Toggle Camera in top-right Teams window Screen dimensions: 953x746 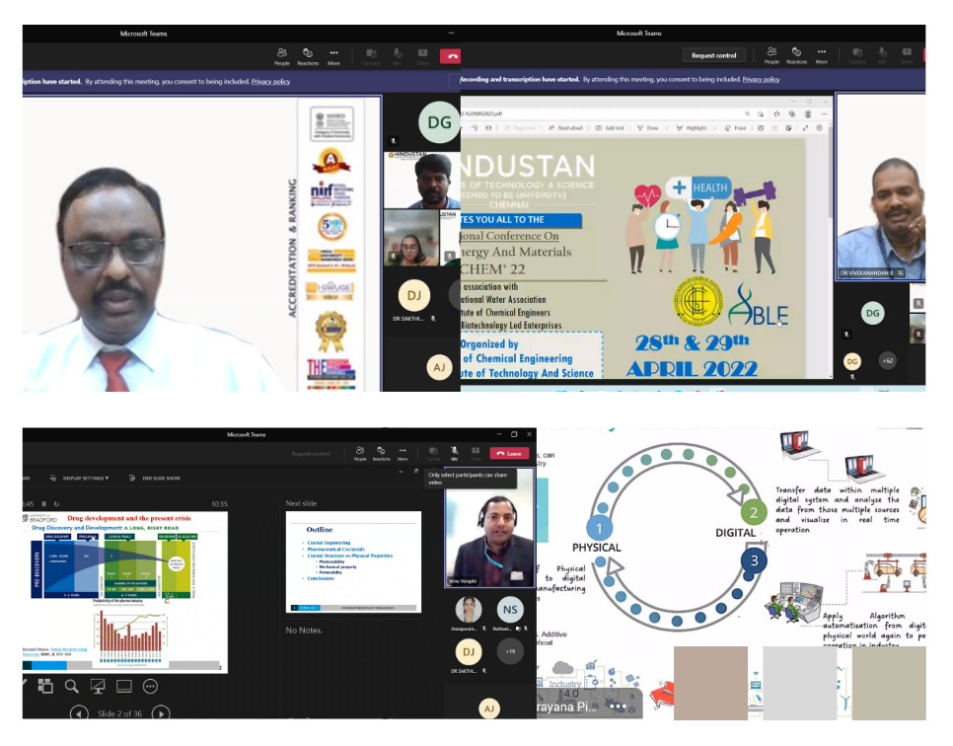[x=857, y=55]
